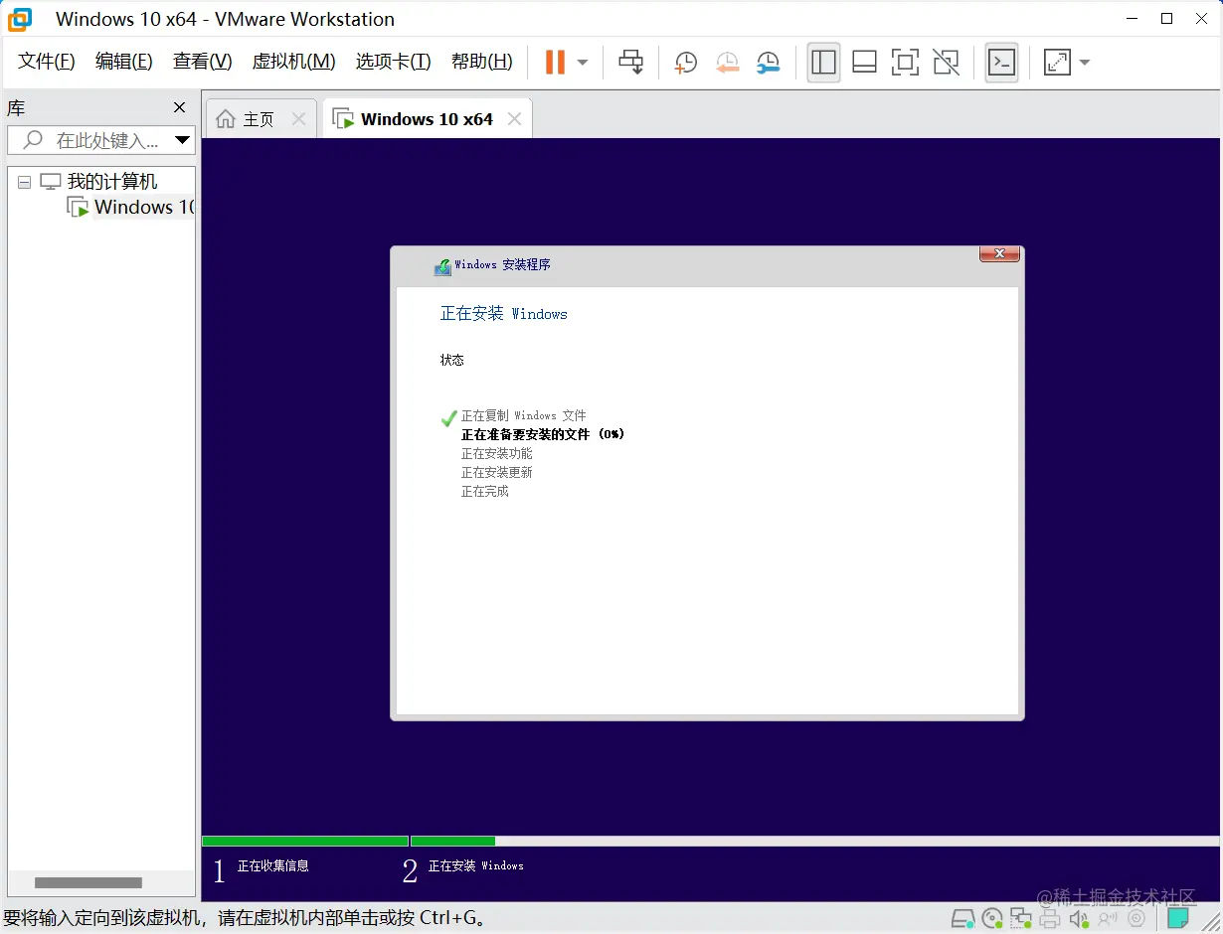Screen dimensions: 1223x934
Task: Open the snapshot manager
Action: [768, 63]
